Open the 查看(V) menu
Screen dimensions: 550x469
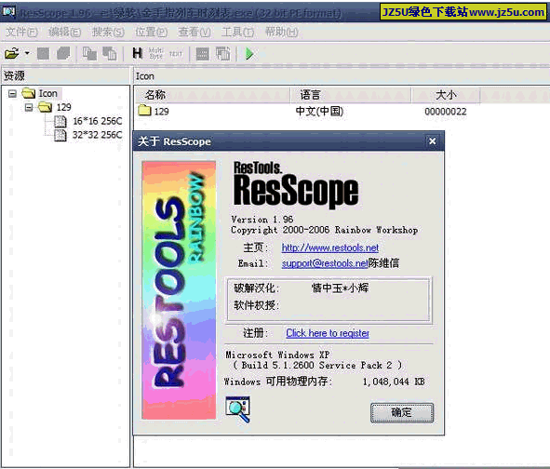tap(195, 33)
